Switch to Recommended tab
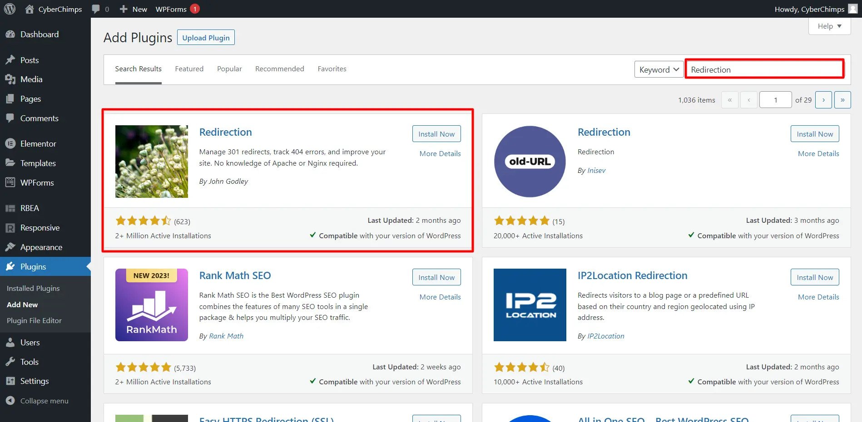The height and width of the screenshot is (422, 862). pyautogui.click(x=280, y=69)
